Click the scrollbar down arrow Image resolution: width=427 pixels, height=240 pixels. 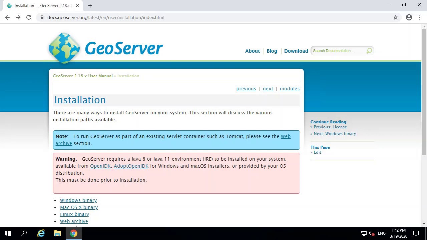click(424, 224)
